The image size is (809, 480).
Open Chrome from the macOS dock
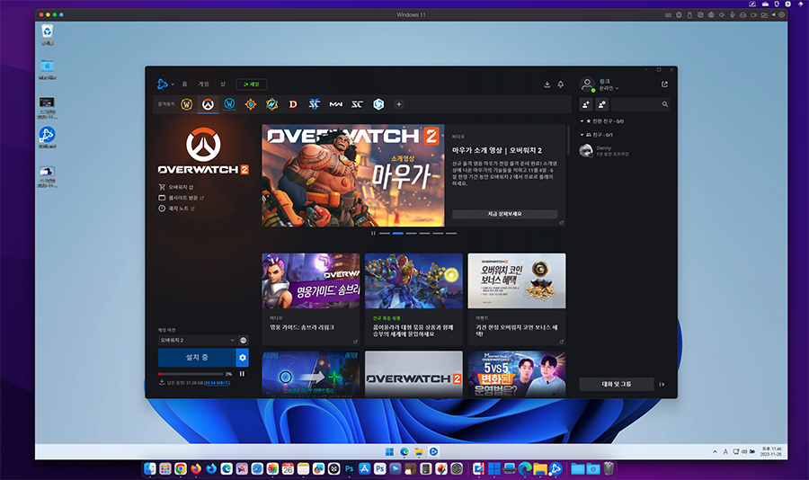[180, 468]
